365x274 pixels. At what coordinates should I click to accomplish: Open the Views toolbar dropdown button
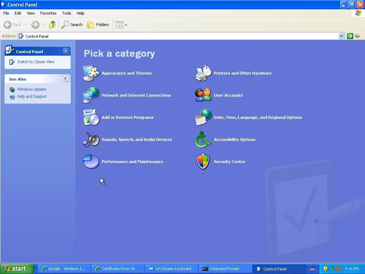121,25
